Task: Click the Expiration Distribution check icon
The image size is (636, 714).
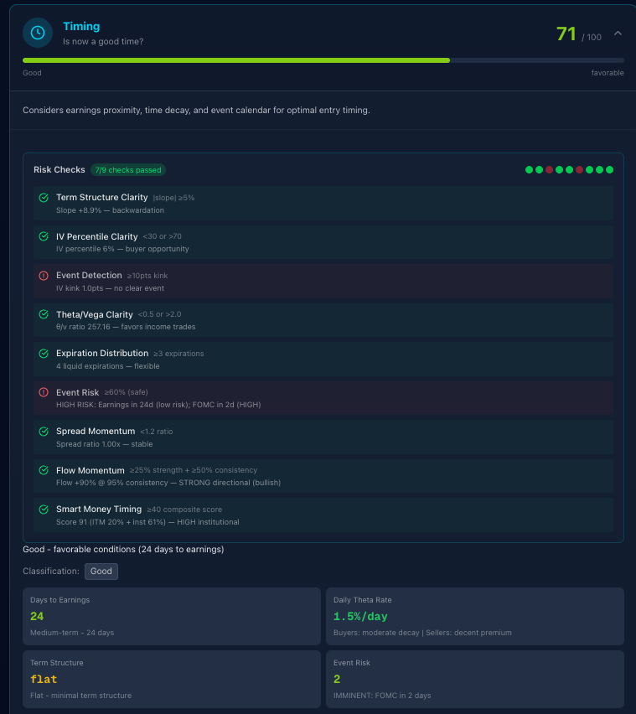Action: 44,354
